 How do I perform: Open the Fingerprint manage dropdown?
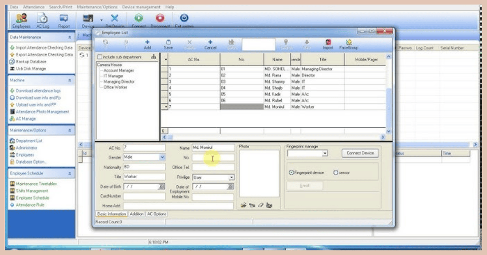[325, 153]
